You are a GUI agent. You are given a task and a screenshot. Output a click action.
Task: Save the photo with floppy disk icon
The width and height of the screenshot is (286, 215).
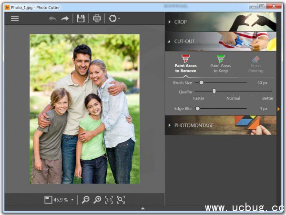(x=81, y=19)
